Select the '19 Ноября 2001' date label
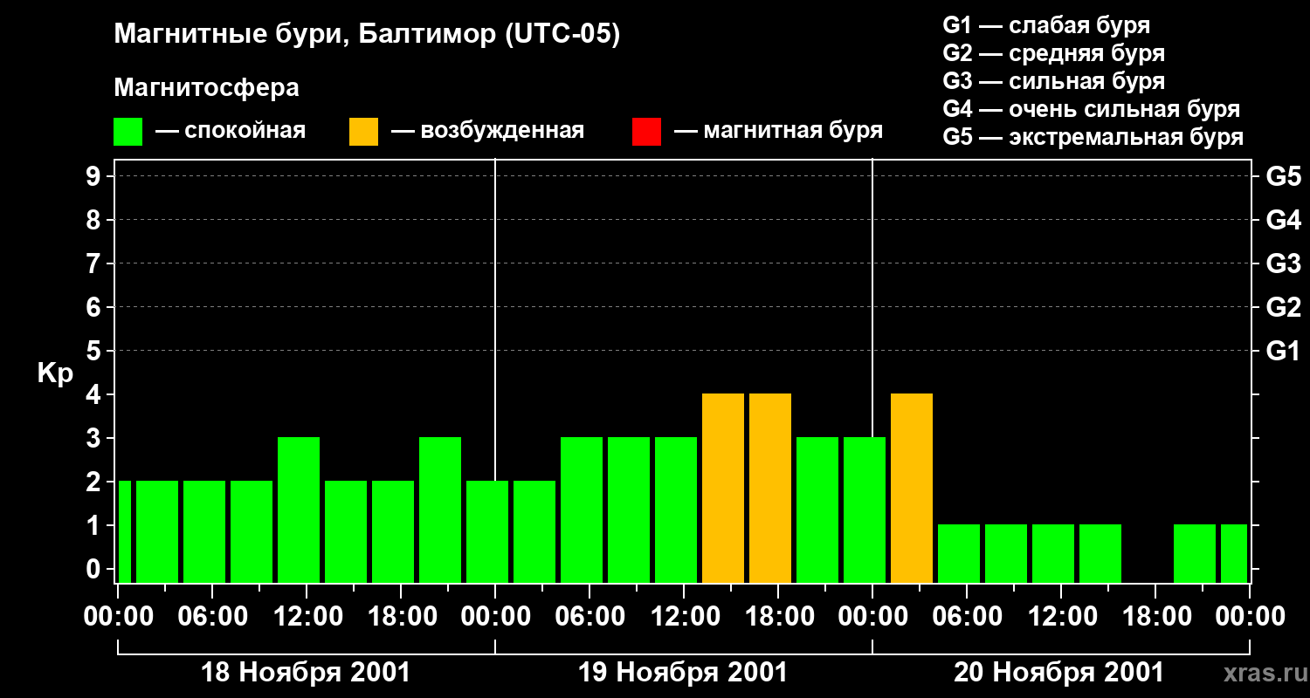Image resolution: width=1310 pixels, height=698 pixels. click(x=683, y=673)
